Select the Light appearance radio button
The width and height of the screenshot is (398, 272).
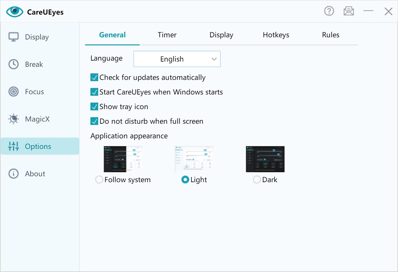(x=185, y=180)
